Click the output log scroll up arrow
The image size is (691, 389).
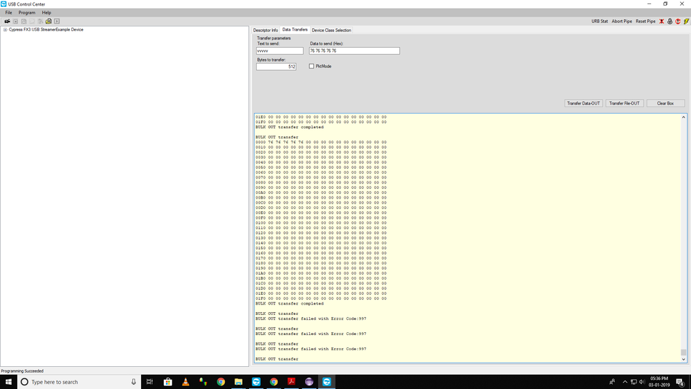683,117
